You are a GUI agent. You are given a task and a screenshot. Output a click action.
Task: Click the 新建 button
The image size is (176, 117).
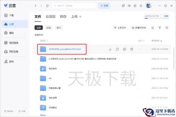coord(104,6)
